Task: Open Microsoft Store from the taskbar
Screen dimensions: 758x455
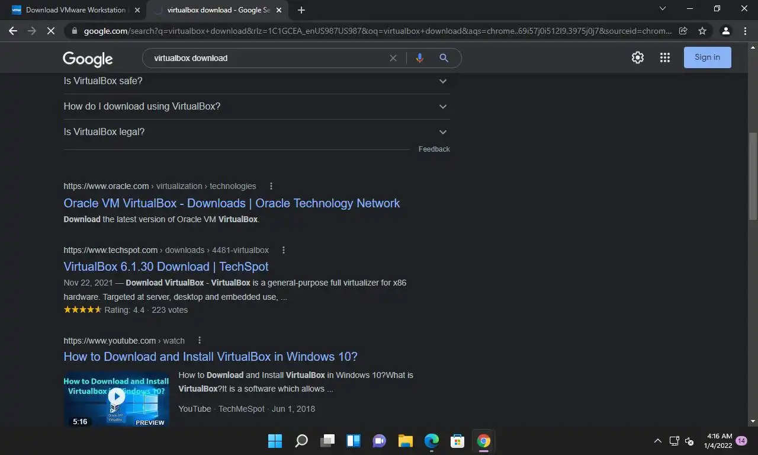Action: (458, 441)
